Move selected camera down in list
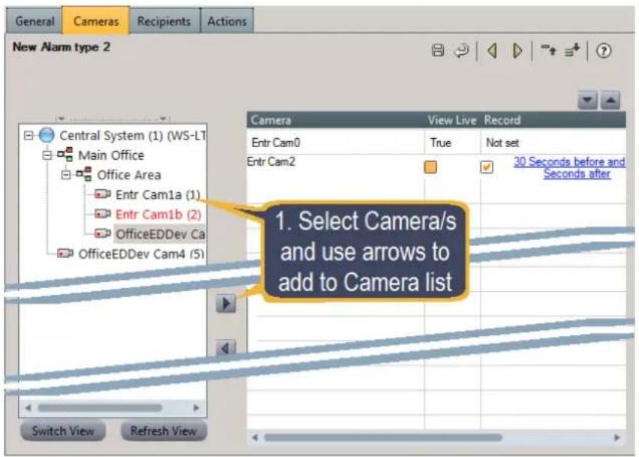Screen dimensions: 639x457 coord(587,100)
